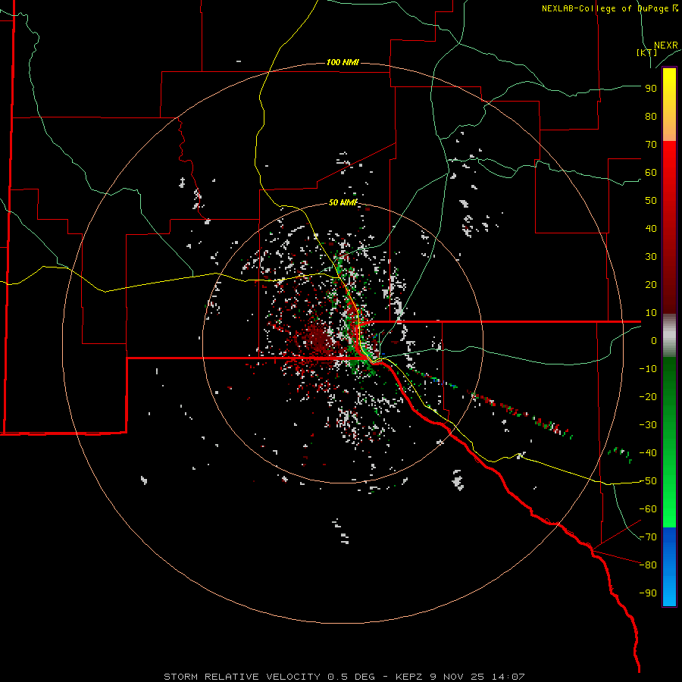The width and height of the screenshot is (682, 682).
Task: Click the 80 value on velocity scale
Action: point(651,117)
